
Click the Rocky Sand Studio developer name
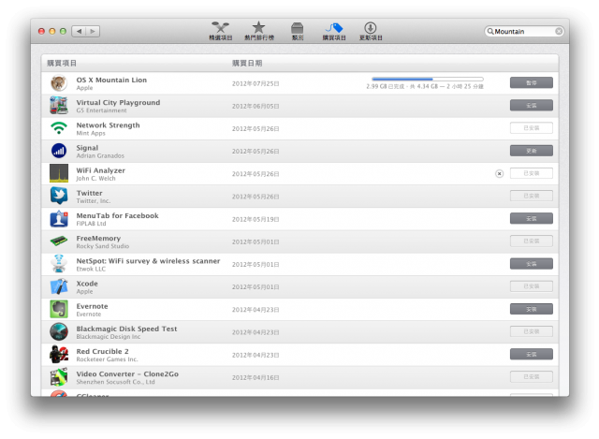coord(102,246)
